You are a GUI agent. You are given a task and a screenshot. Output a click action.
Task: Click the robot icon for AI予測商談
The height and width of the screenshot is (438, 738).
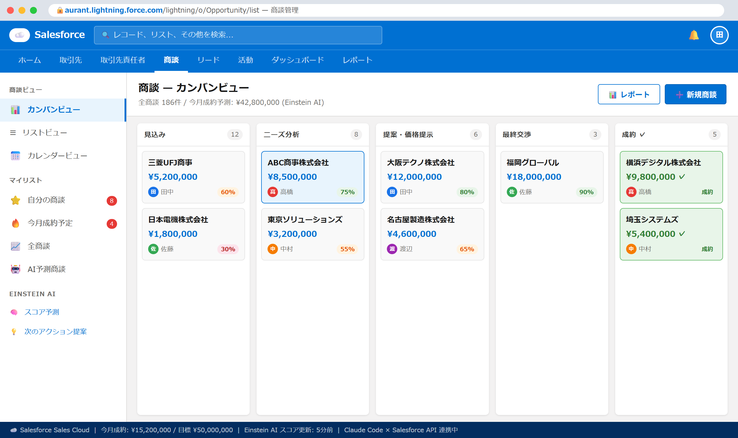pos(15,269)
